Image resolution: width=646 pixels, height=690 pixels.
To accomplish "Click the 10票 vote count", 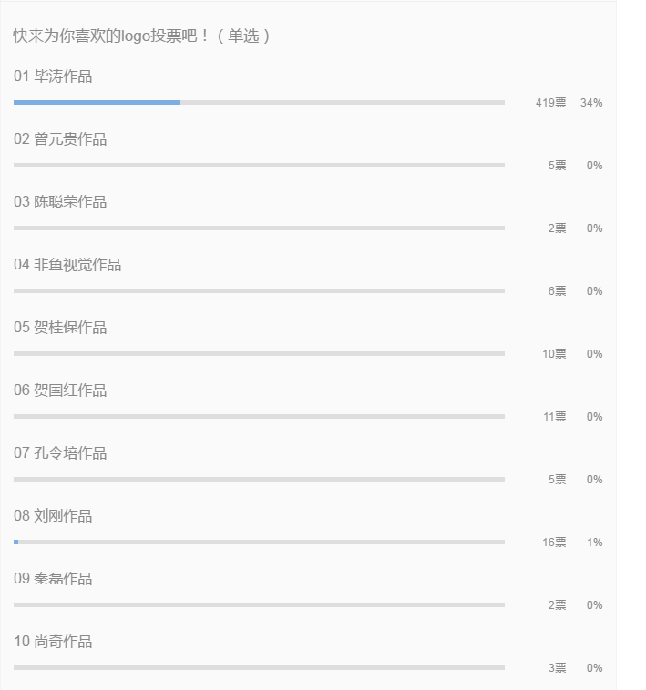I will (x=554, y=354).
